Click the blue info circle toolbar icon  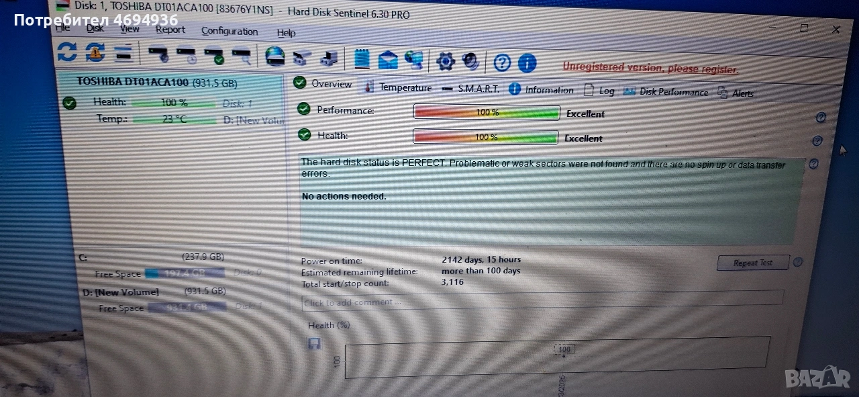(x=527, y=64)
